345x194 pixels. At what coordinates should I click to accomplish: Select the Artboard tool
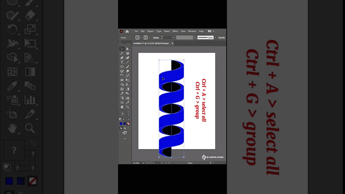[x=122, y=102]
